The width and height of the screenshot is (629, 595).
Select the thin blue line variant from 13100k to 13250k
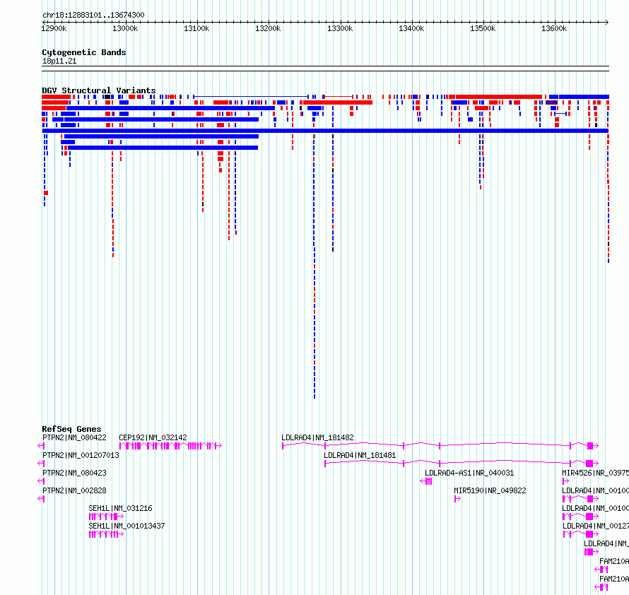tap(251, 97)
